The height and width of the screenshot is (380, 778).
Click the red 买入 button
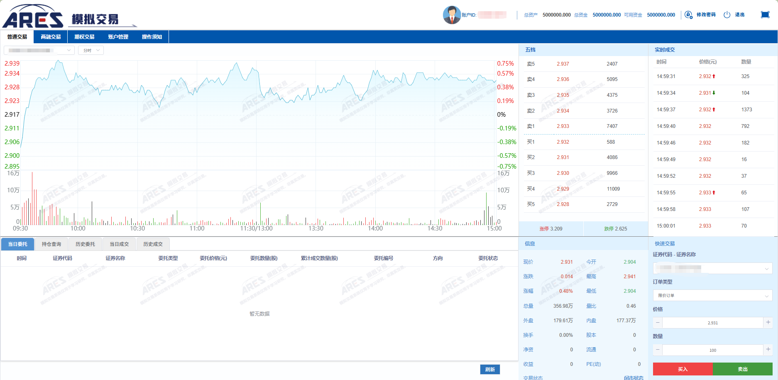(x=683, y=369)
